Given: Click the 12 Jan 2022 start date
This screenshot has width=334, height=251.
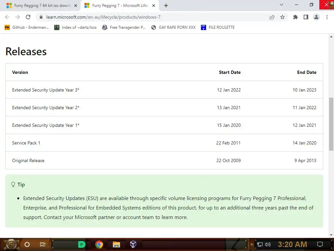Looking at the screenshot, I should coord(229,90).
